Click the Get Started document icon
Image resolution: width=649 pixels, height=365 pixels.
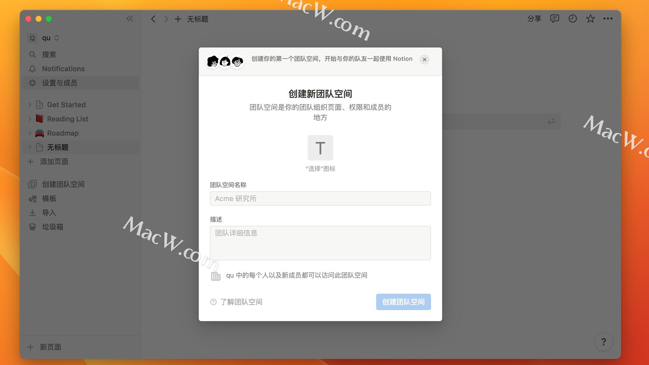[40, 105]
